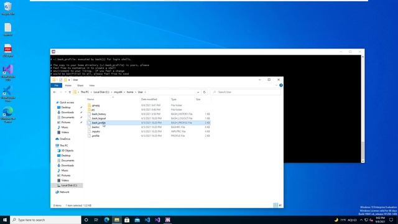Open the Recycle Bin desktop icon

[8, 8]
